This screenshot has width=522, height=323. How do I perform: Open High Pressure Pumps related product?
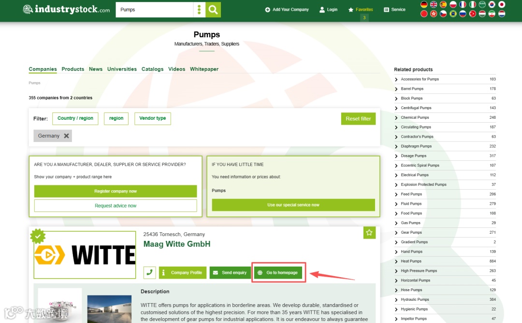(419, 271)
